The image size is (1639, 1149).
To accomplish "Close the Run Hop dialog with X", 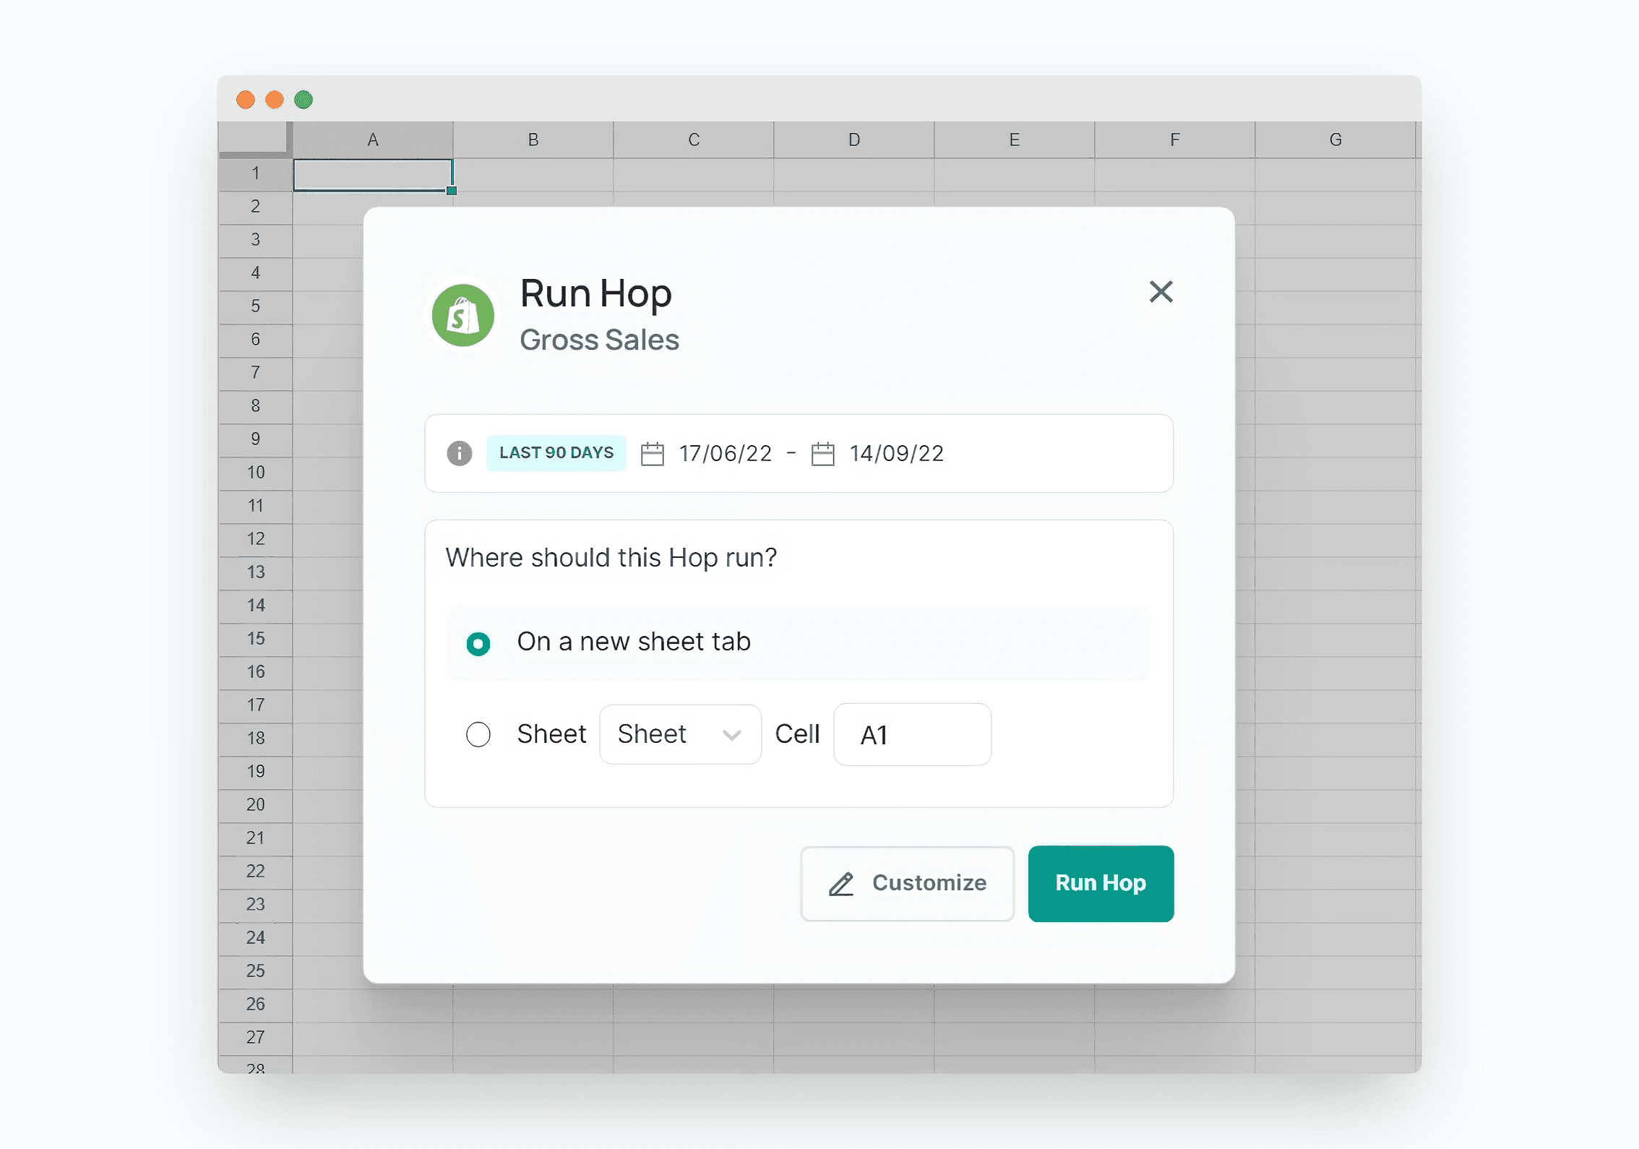I will click(x=1161, y=292).
